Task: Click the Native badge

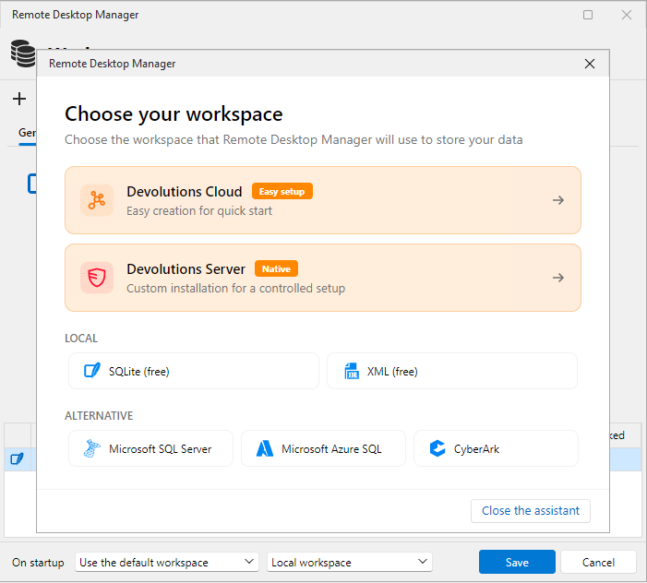Action: click(x=276, y=268)
